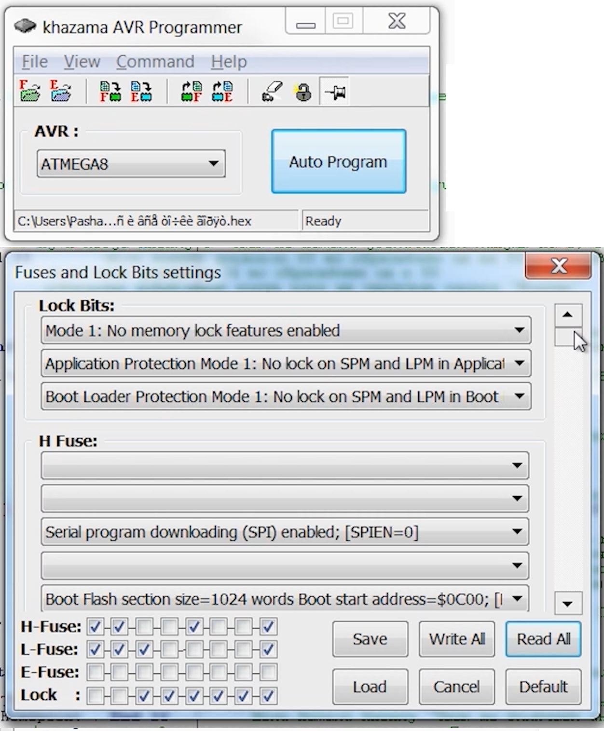Expand the Boot Flash section size dropdown
This screenshot has height=731, width=604.
[285, 599]
